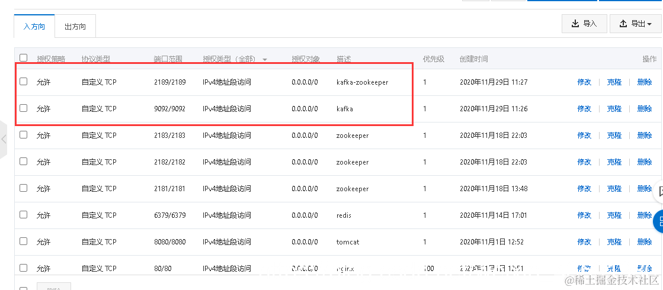Image resolution: width=663 pixels, height=290 pixels.
Task: Click 修改 for the 2182/2182 rule
Action: [584, 162]
